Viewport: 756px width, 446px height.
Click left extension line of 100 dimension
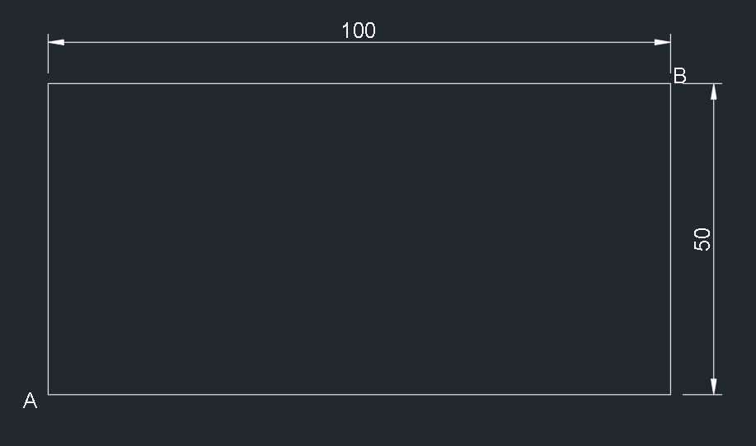pyautogui.click(x=48, y=54)
